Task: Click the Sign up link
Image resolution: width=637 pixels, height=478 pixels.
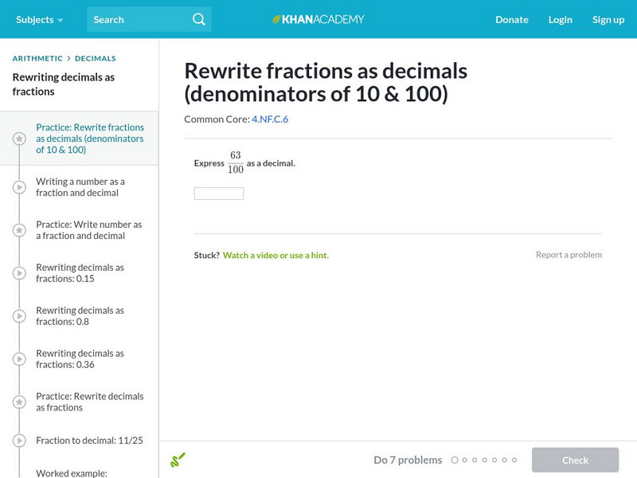Action: 608,19
